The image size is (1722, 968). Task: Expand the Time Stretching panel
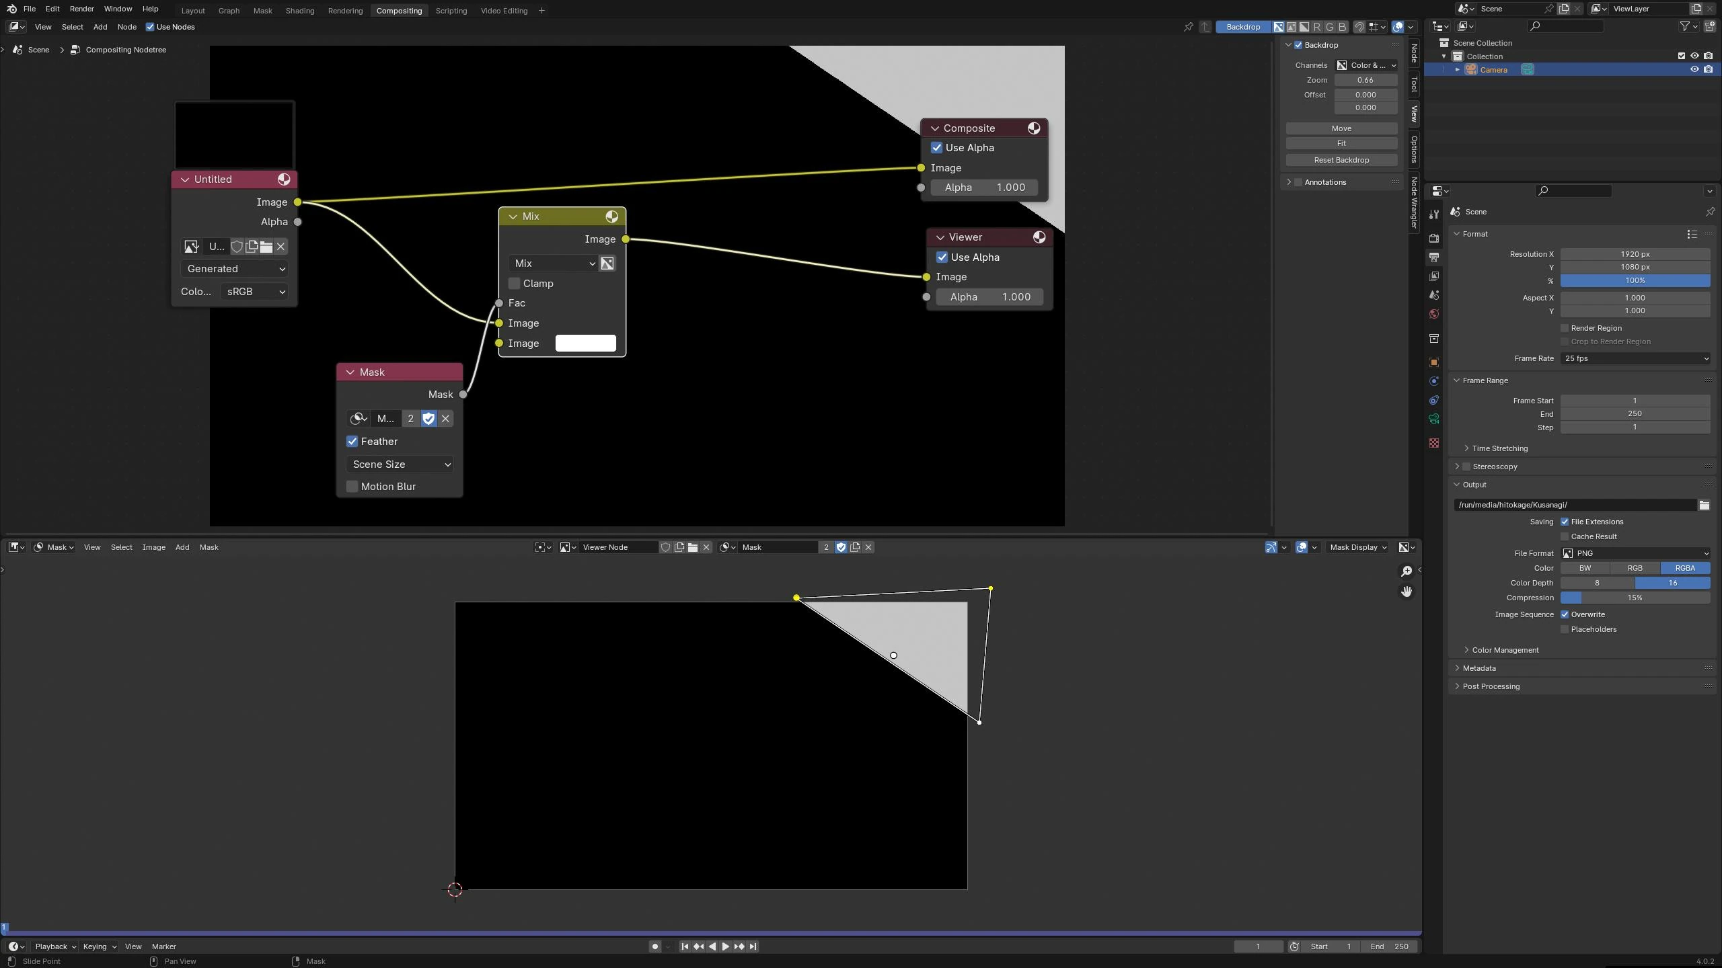click(x=1499, y=448)
